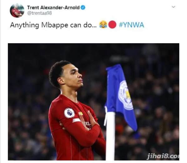Expand the tweet options chevron
The width and height of the screenshot is (187, 163).
coord(173,7)
